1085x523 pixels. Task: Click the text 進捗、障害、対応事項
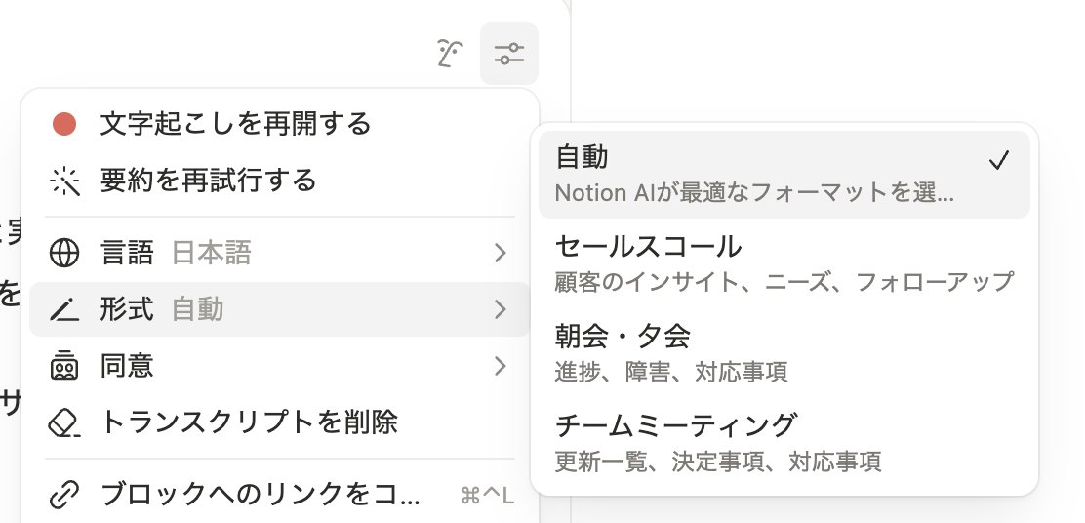coord(670,372)
